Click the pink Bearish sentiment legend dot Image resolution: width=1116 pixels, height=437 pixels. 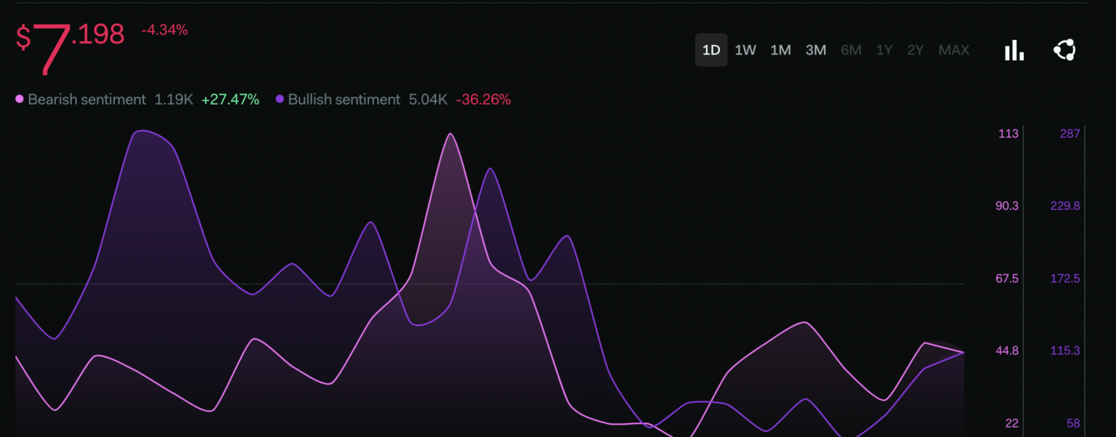point(20,99)
